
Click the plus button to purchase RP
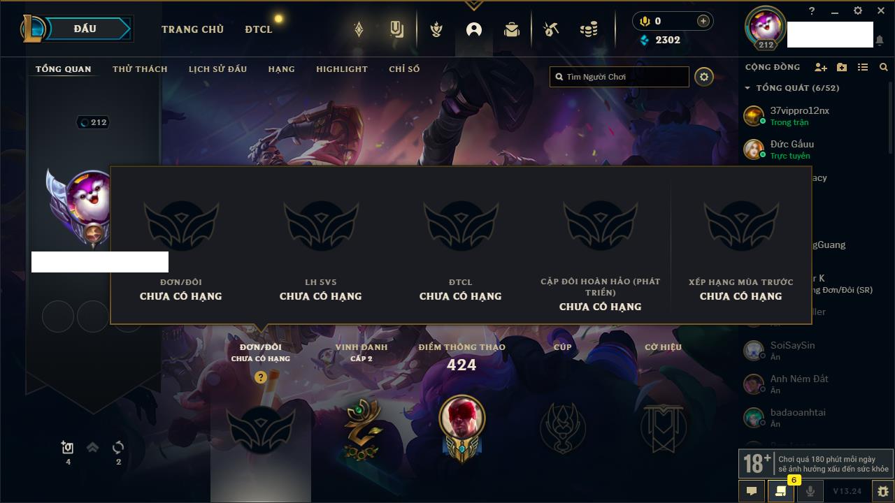click(x=703, y=21)
